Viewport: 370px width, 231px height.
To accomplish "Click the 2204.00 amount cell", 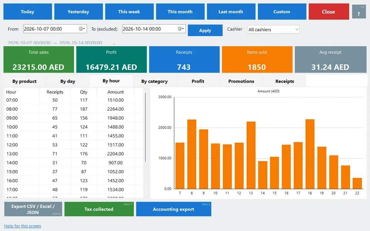I will pyautogui.click(x=116, y=154).
